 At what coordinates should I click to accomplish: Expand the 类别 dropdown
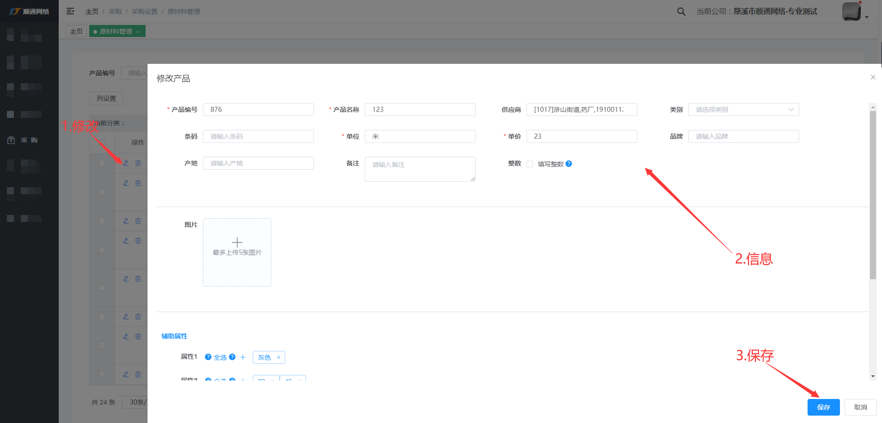[x=743, y=110]
